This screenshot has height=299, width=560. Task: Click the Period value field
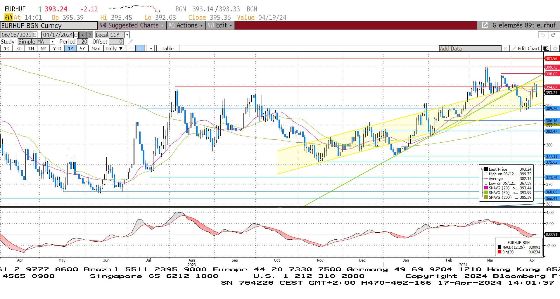point(82,42)
